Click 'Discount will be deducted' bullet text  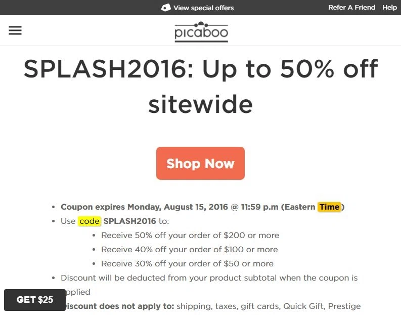click(x=209, y=285)
